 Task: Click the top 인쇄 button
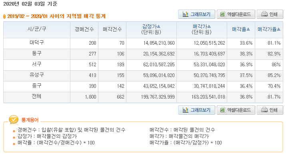[270, 14]
